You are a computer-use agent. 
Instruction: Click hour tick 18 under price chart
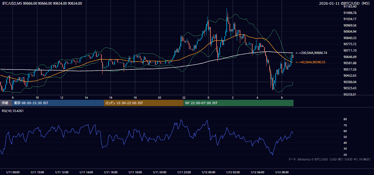[x=135, y=97]
